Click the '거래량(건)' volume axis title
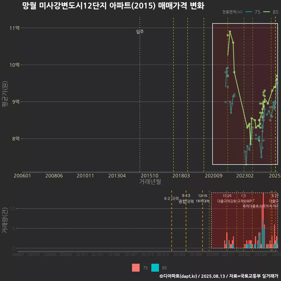Screen dimensions: 281x281 pyautogui.click(x=5, y=220)
